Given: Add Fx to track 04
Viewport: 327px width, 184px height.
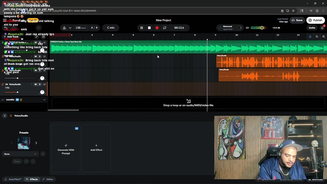Looking at the screenshot, I should pos(7,88).
